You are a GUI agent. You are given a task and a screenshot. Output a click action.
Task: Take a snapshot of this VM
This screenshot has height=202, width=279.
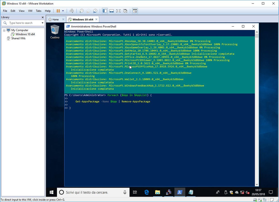point(81,11)
